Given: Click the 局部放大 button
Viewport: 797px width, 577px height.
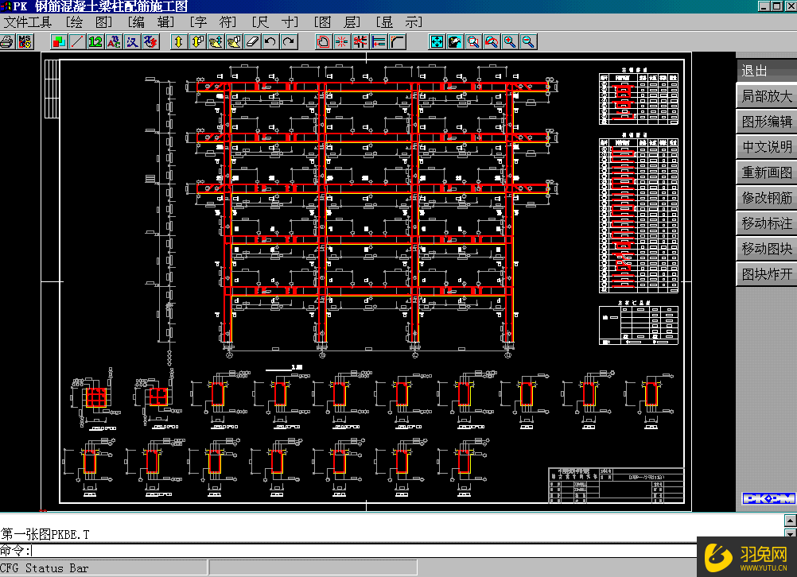Looking at the screenshot, I should (766, 96).
